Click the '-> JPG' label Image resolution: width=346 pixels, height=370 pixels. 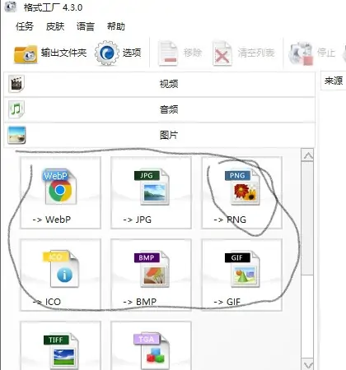pos(138,220)
